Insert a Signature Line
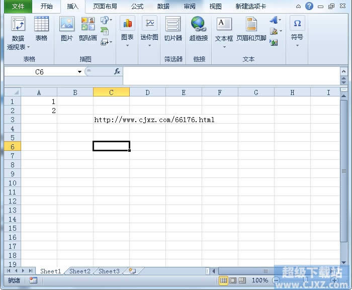Viewport: 352px width, 290px height. [276, 31]
